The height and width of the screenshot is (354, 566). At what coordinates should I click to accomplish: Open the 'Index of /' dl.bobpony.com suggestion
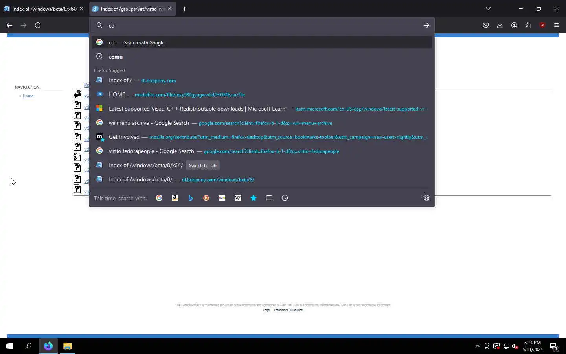click(262, 80)
